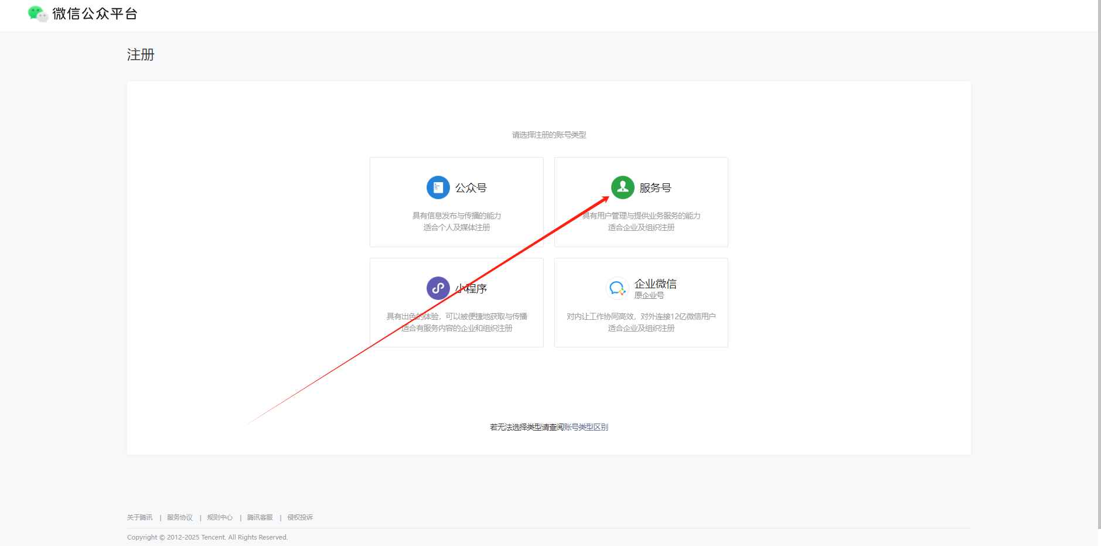Viewport: 1101px width, 546px height.
Task: Open the 服务协议 footer link
Action: click(179, 517)
